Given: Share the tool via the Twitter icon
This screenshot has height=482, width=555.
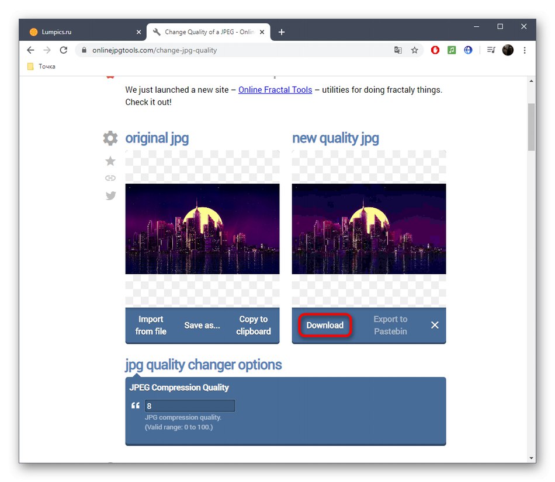Looking at the screenshot, I should tap(110, 195).
